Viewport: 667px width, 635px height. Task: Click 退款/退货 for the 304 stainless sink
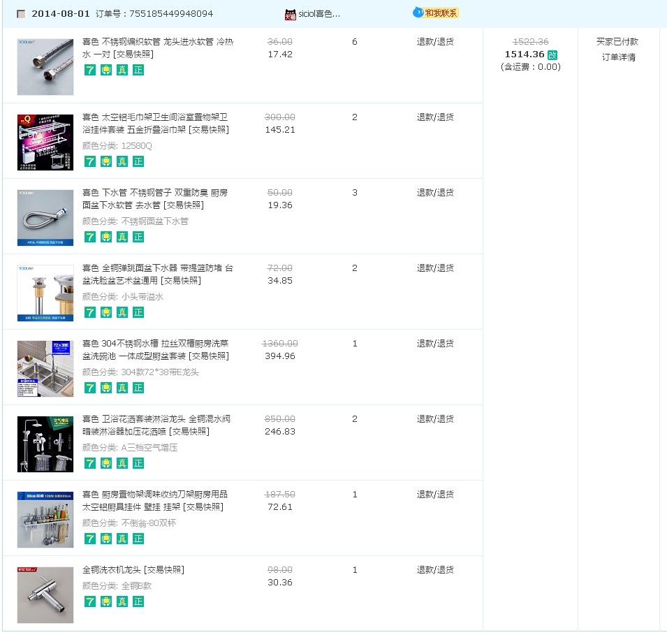click(x=435, y=344)
